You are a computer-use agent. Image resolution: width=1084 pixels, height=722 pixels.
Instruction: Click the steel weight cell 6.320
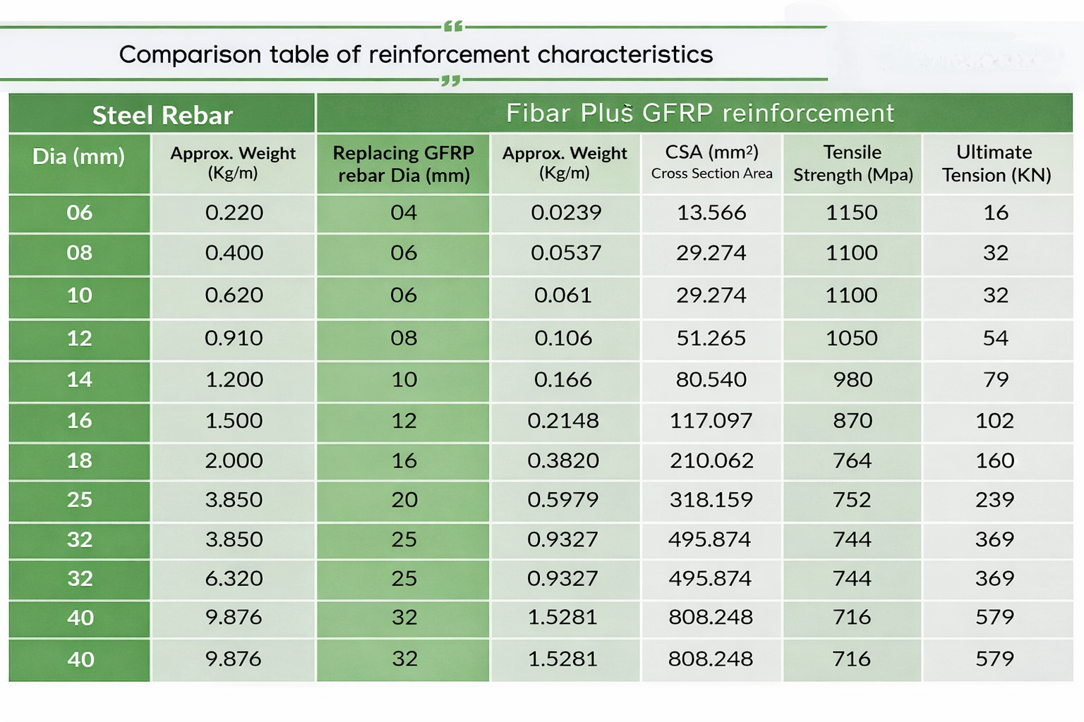(234, 579)
